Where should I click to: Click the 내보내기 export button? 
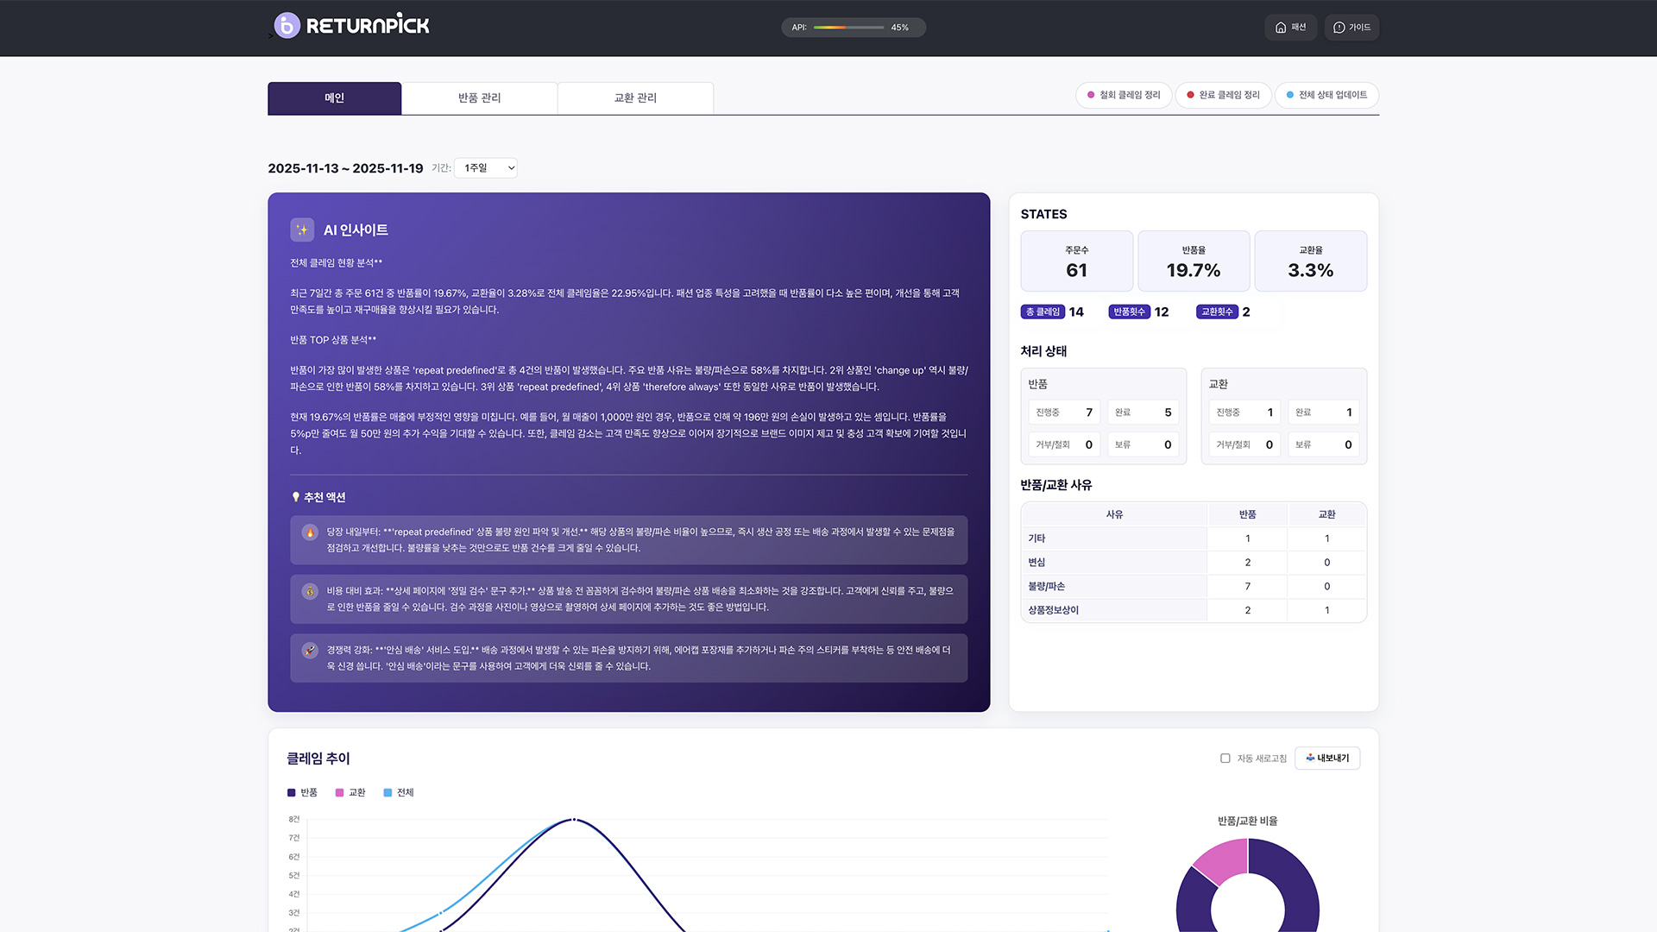pos(1327,759)
